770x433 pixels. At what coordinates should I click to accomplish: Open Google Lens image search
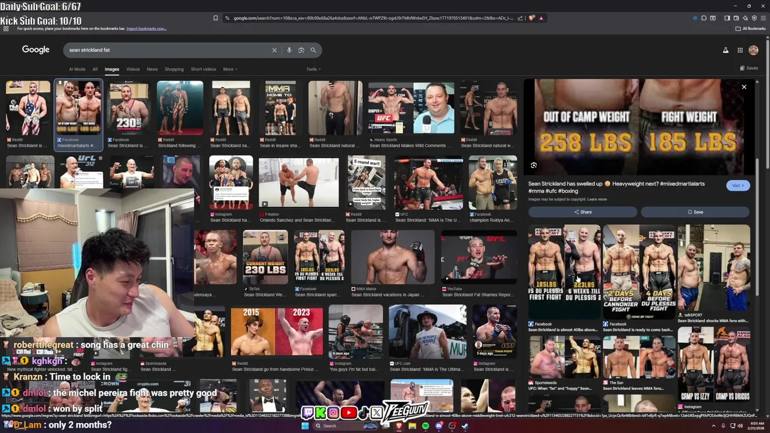click(x=301, y=50)
